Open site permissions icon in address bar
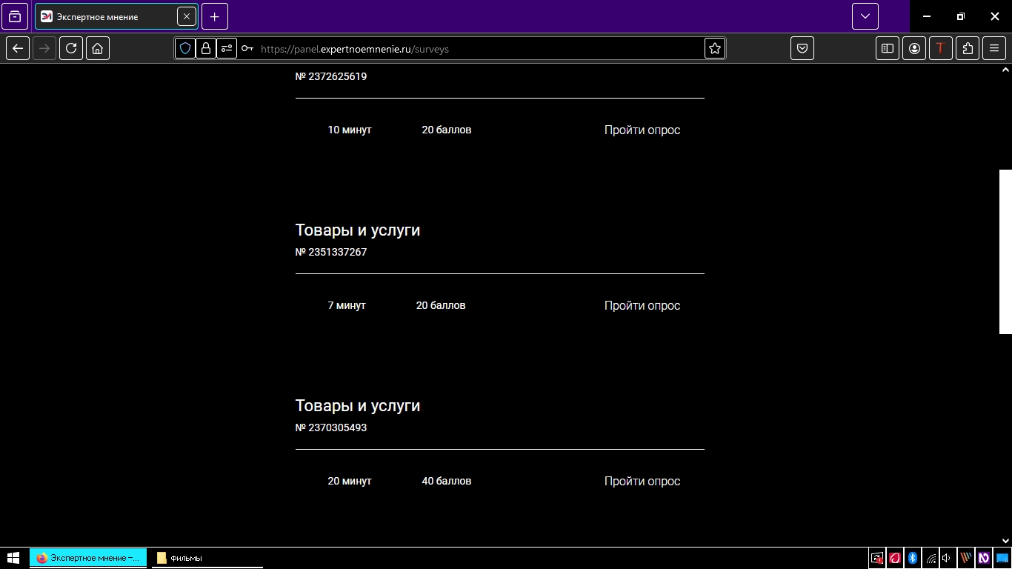 [227, 49]
